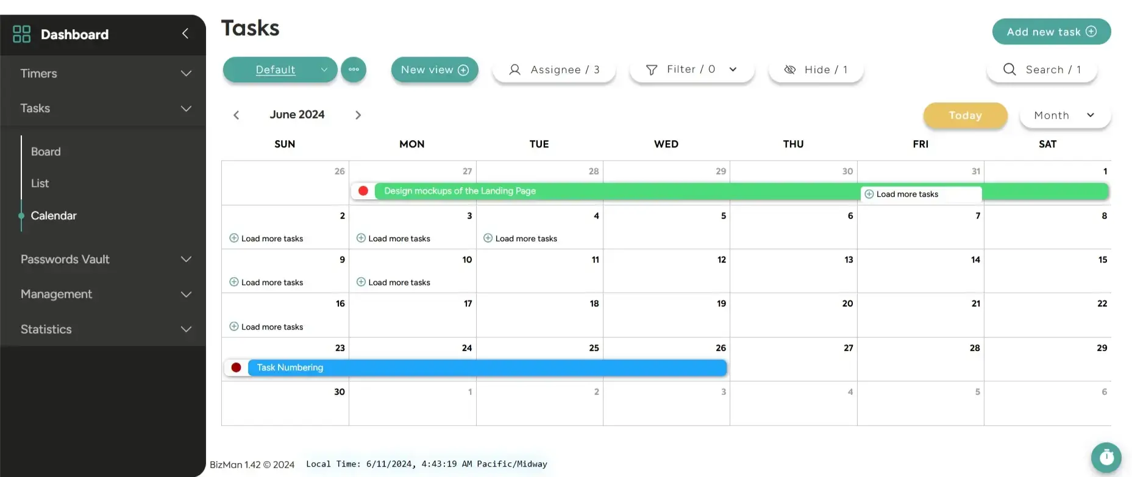Screen dimensions: 1132x477
Task: Open the Month view selector dropdown
Action: click(x=1065, y=115)
